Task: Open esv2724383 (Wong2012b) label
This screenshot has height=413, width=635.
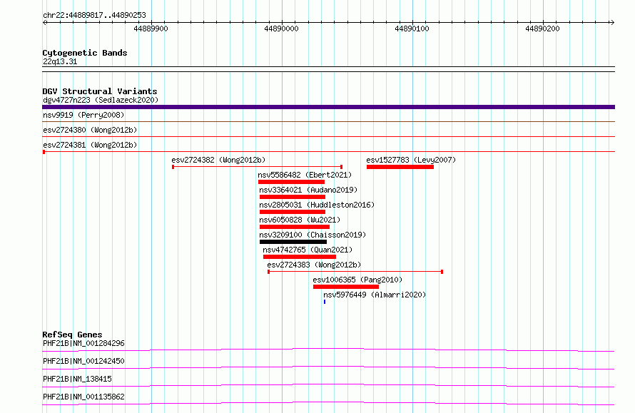Action: (314, 265)
